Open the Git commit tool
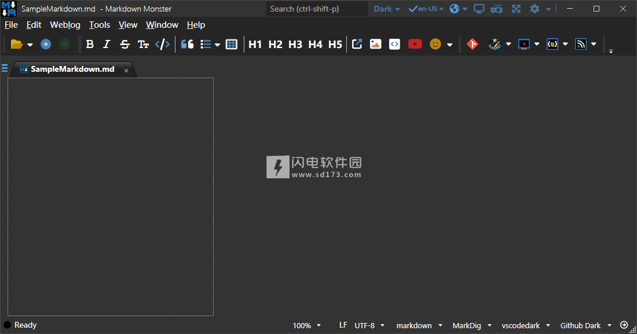 coord(473,44)
